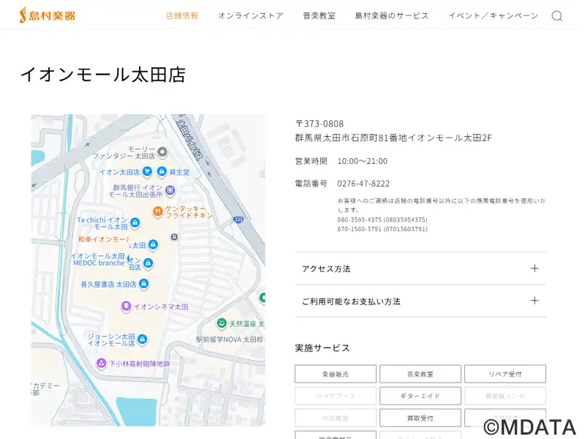Select the リペア受付 service button
This screenshot has height=439, width=585.
(505, 374)
